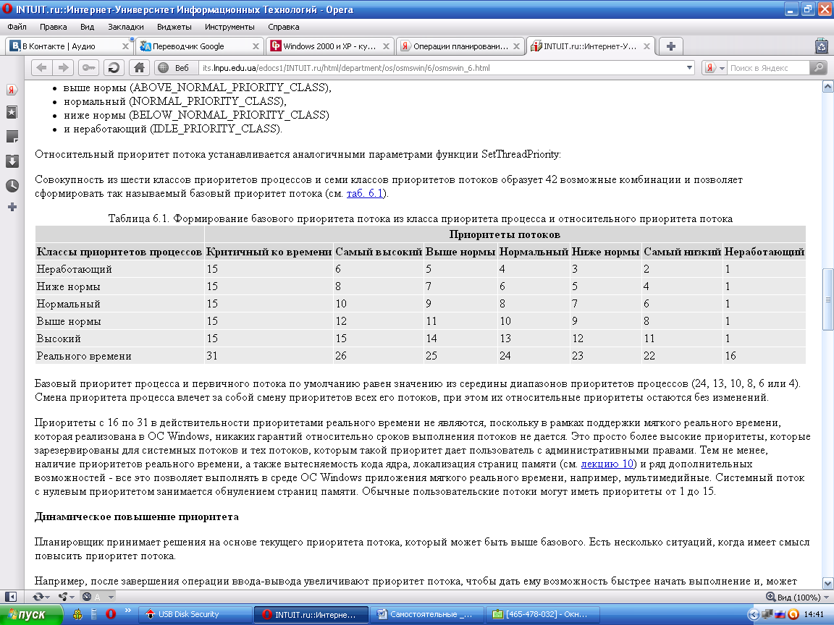834x625 pixels.
Task: Open the Notes panel in the sidebar
Action: click(x=12, y=137)
